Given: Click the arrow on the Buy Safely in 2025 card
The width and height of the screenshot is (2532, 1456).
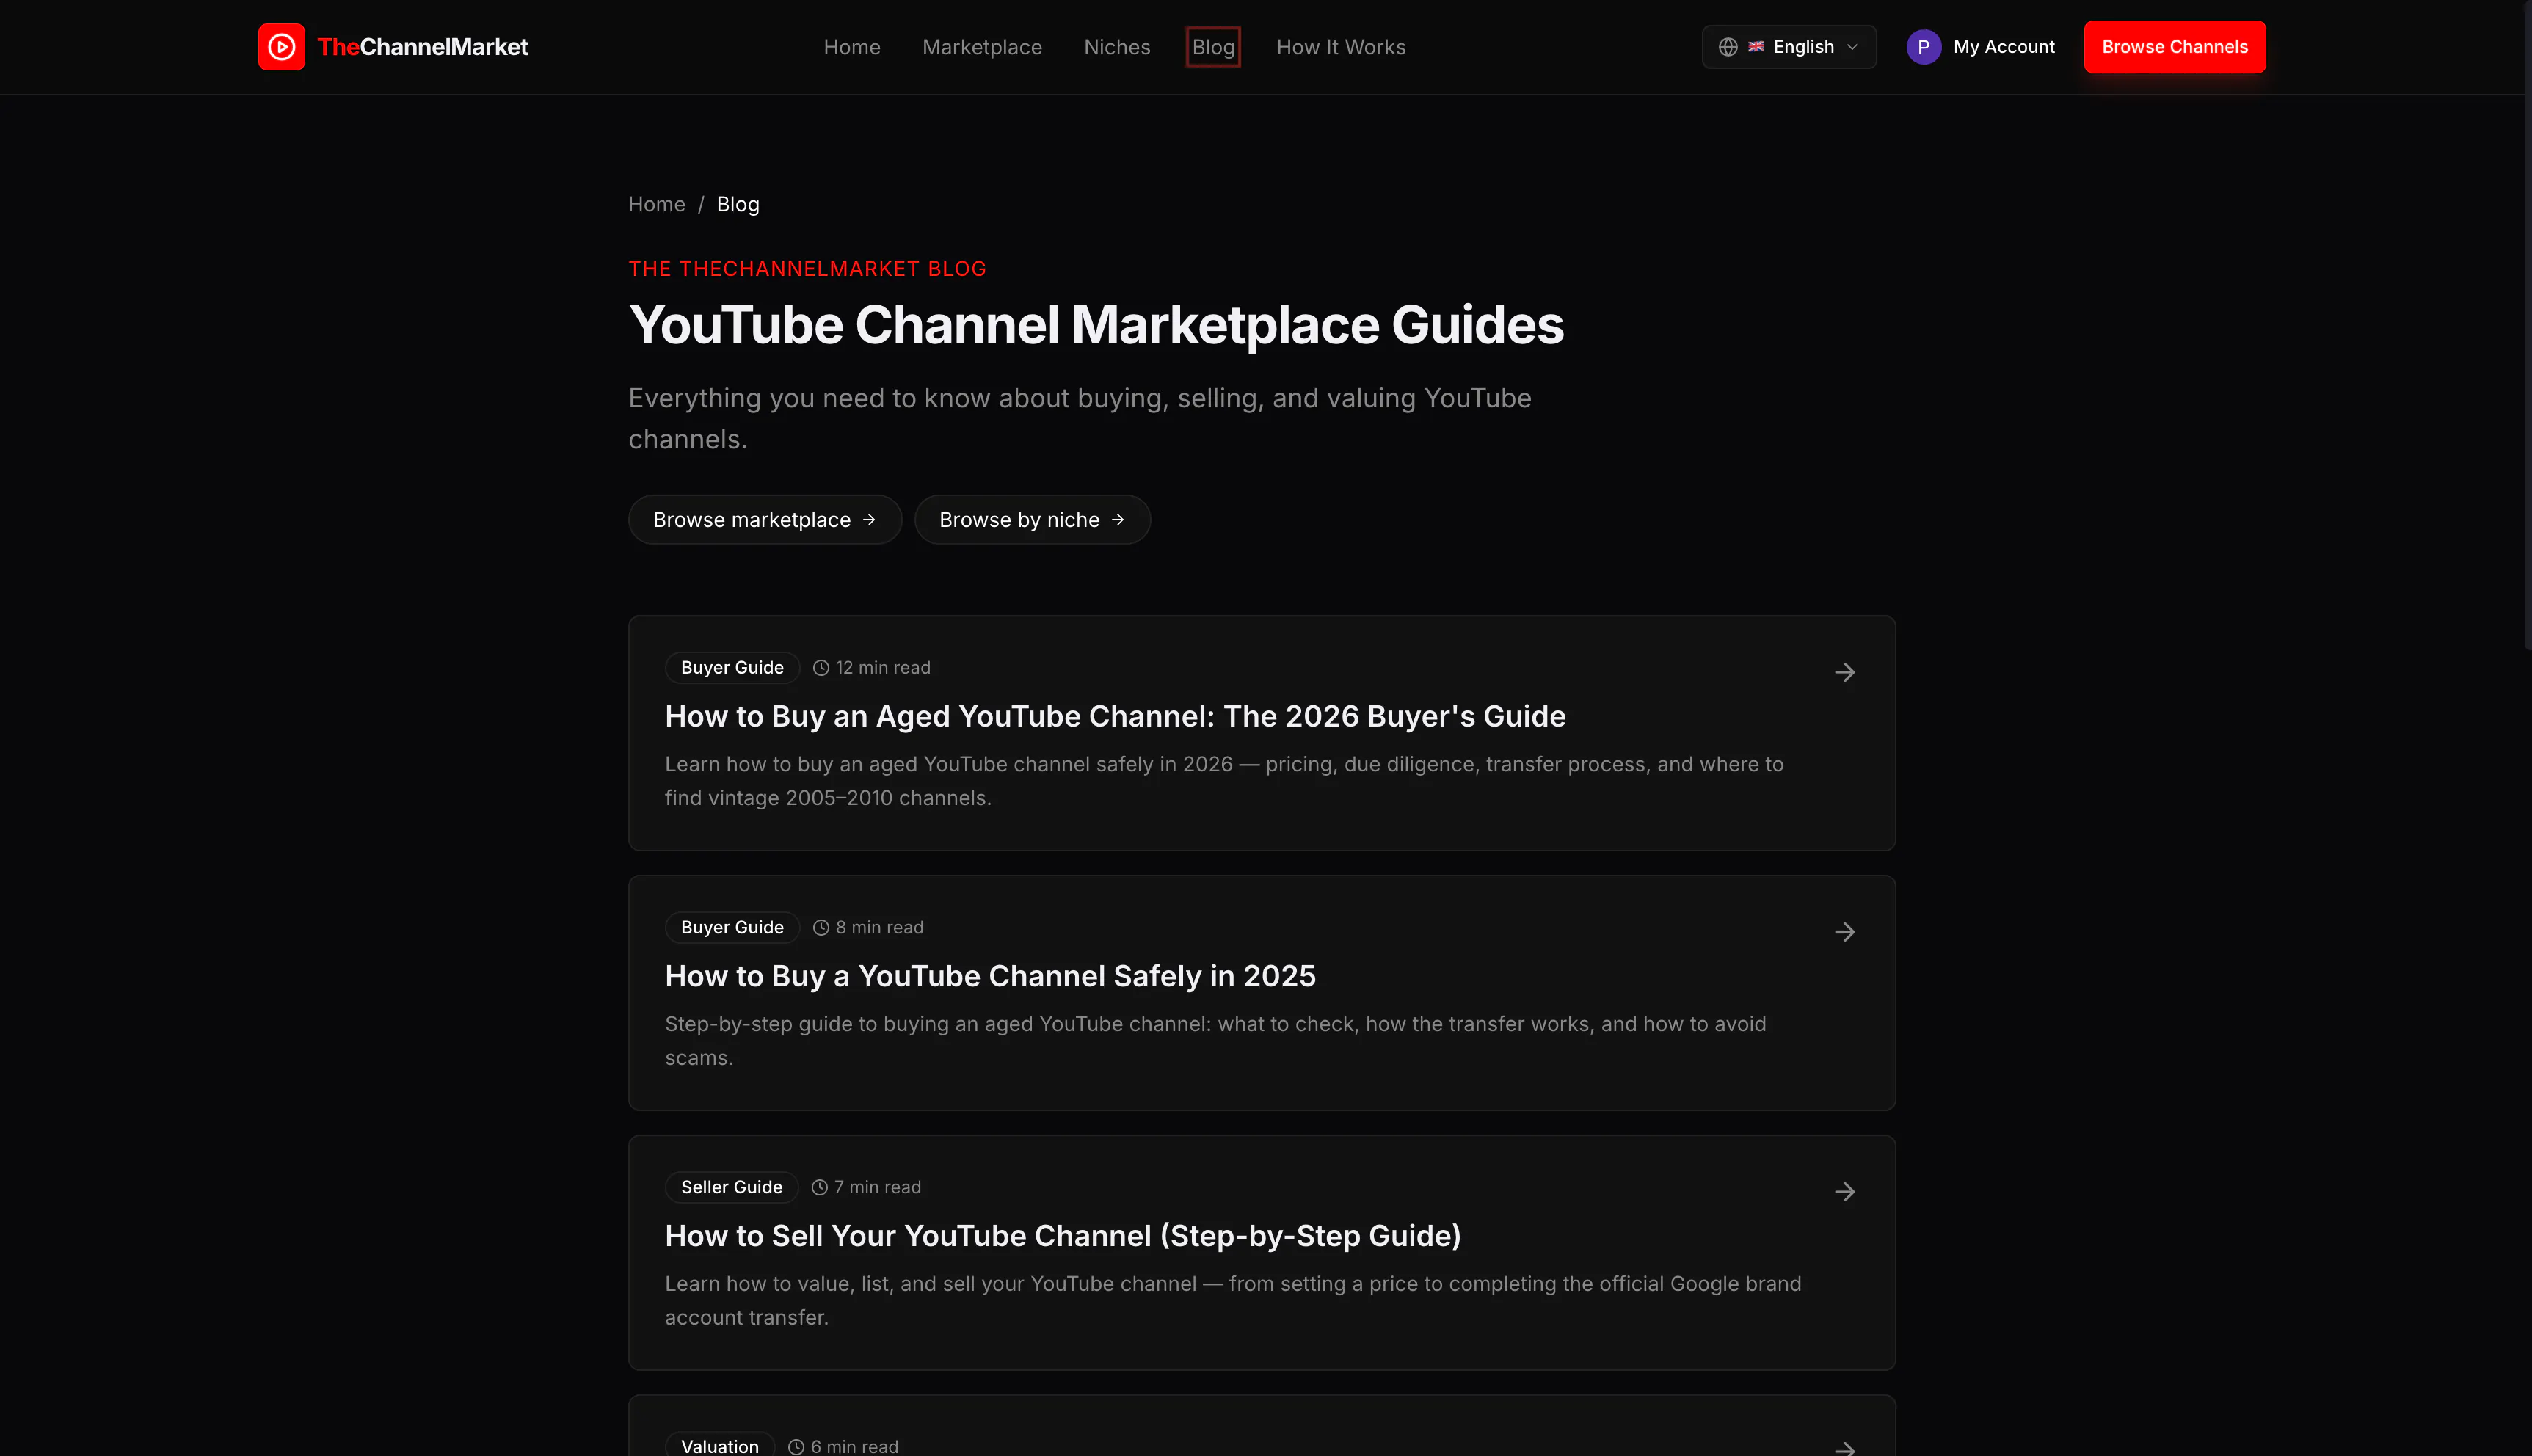Looking at the screenshot, I should click(1845, 932).
